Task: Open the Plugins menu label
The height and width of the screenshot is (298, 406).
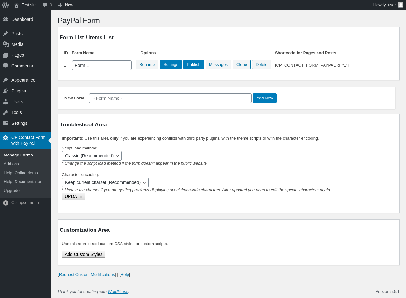Action: 19,91
